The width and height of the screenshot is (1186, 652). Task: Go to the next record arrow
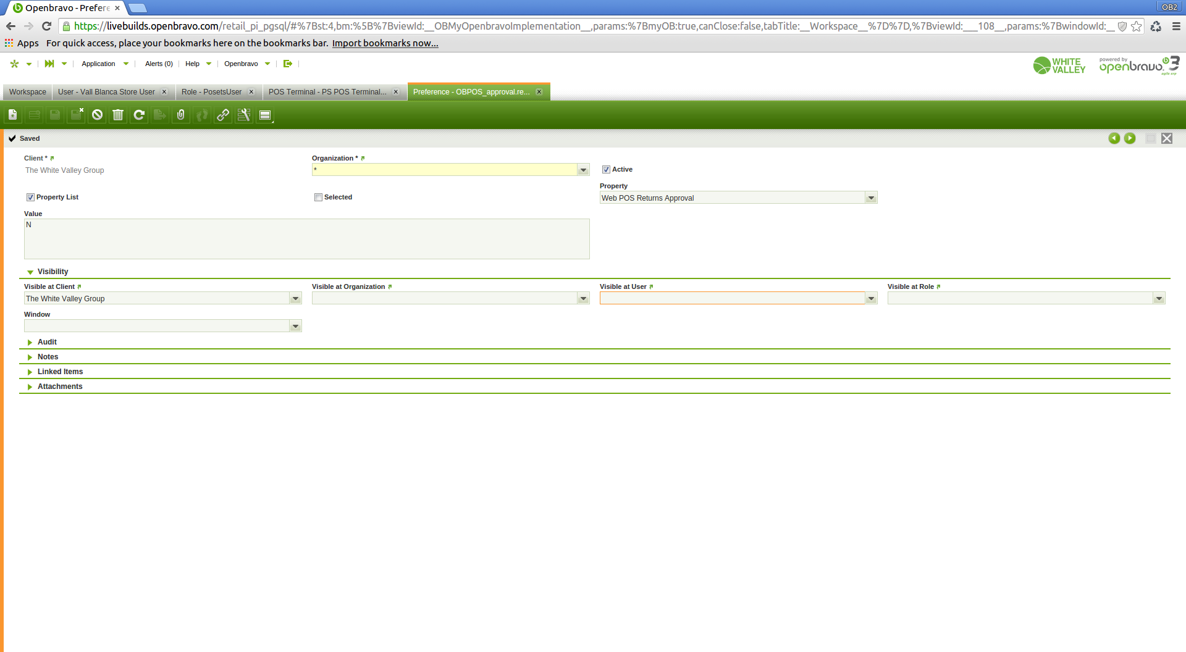click(1129, 138)
